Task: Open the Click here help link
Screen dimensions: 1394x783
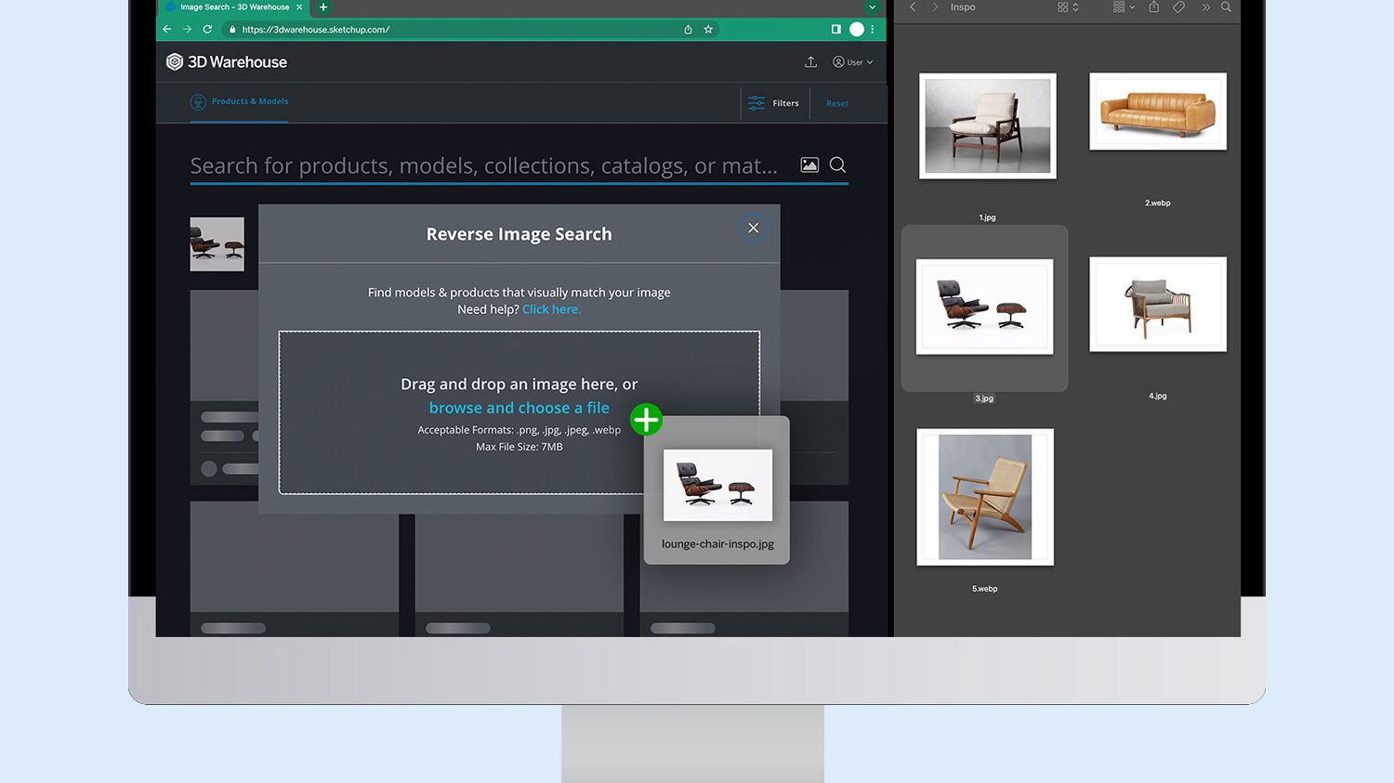Action: tap(551, 309)
